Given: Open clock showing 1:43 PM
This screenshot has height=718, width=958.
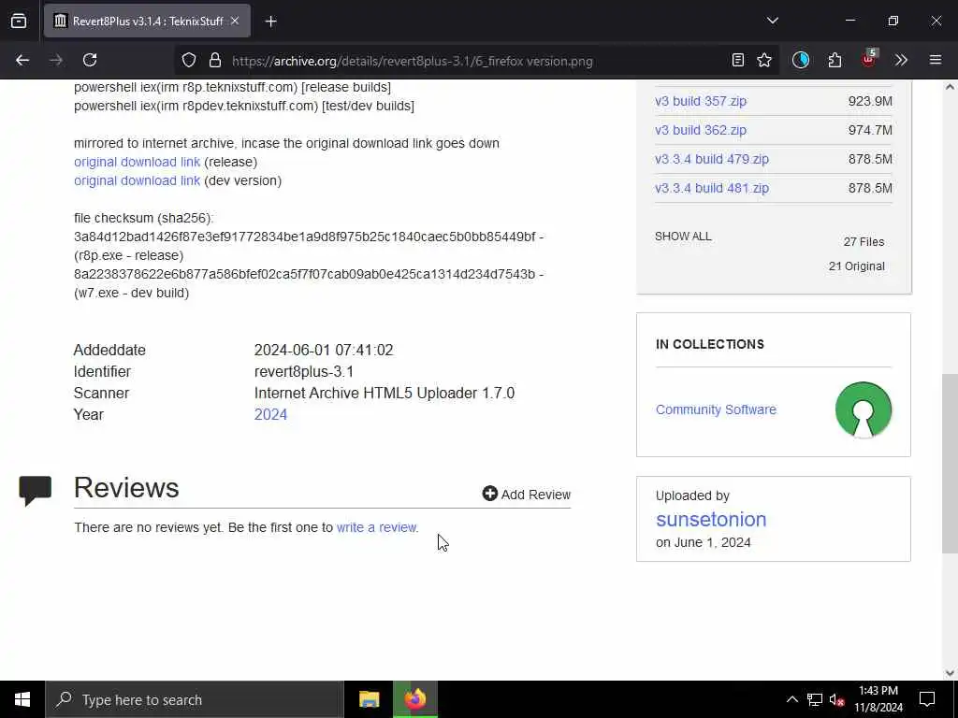Looking at the screenshot, I should (878, 699).
